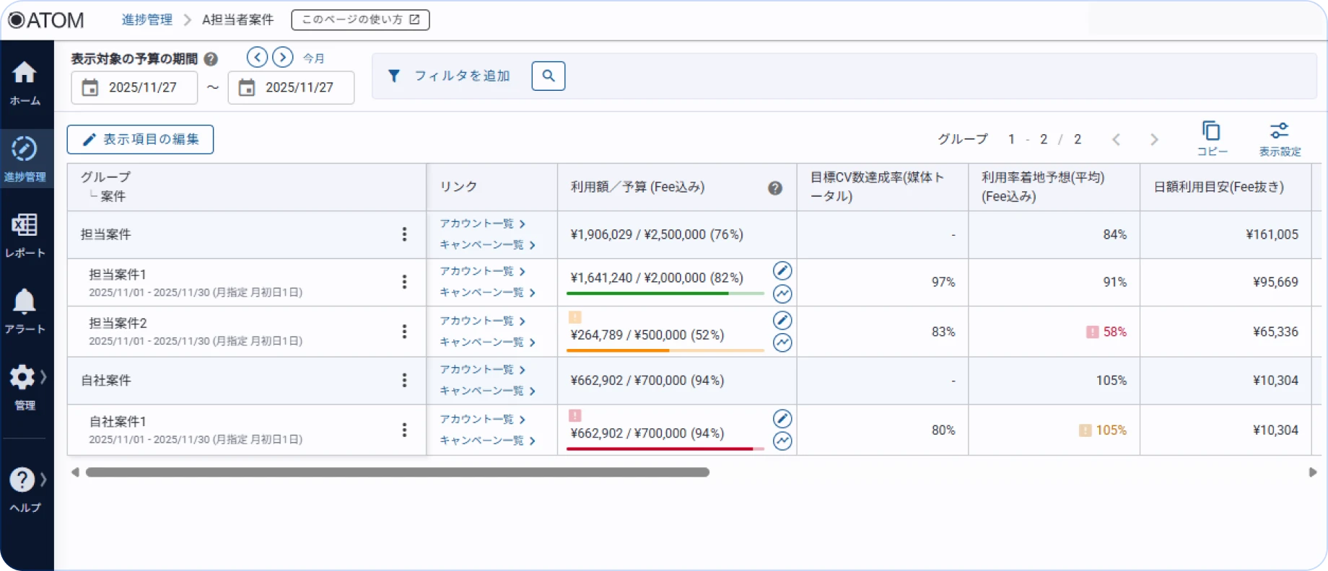Open the レポート section in sidebar

pyautogui.click(x=25, y=234)
